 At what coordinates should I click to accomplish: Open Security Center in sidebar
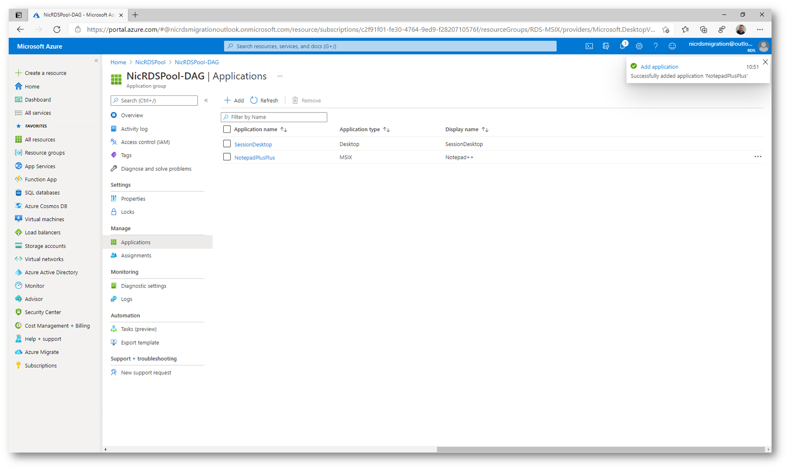click(x=43, y=312)
